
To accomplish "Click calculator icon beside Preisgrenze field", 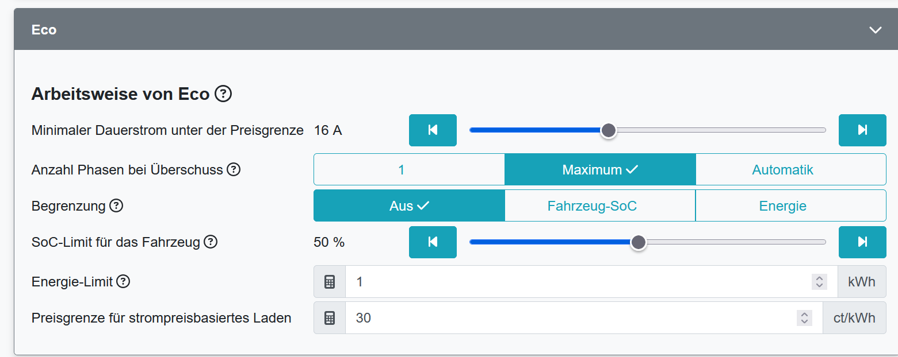I will click(330, 318).
